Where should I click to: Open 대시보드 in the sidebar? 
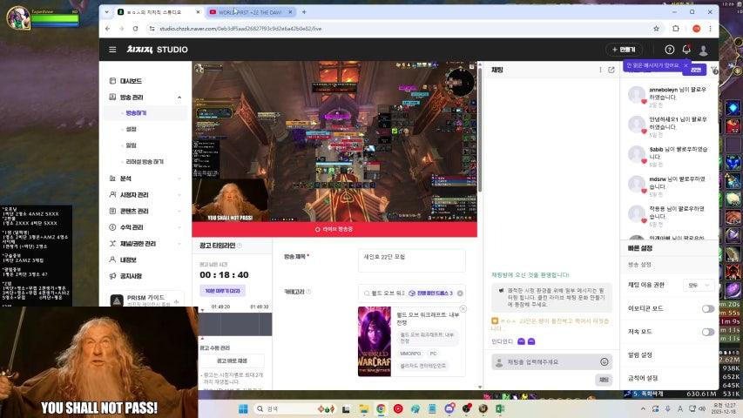pyautogui.click(x=131, y=81)
